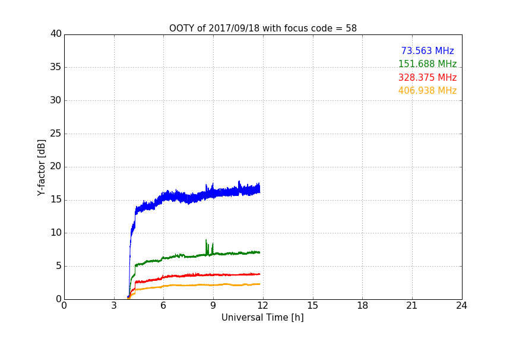The image size is (513, 342).
Task: Click the x-axis tick label 24
Action: pos(461,306)
